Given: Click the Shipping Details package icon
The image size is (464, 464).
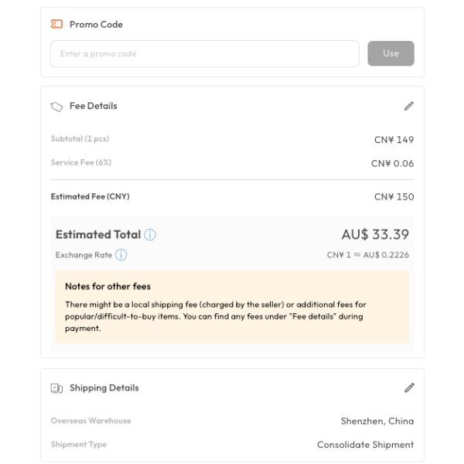Looking at the screenshot, I should tap(56, 388).
